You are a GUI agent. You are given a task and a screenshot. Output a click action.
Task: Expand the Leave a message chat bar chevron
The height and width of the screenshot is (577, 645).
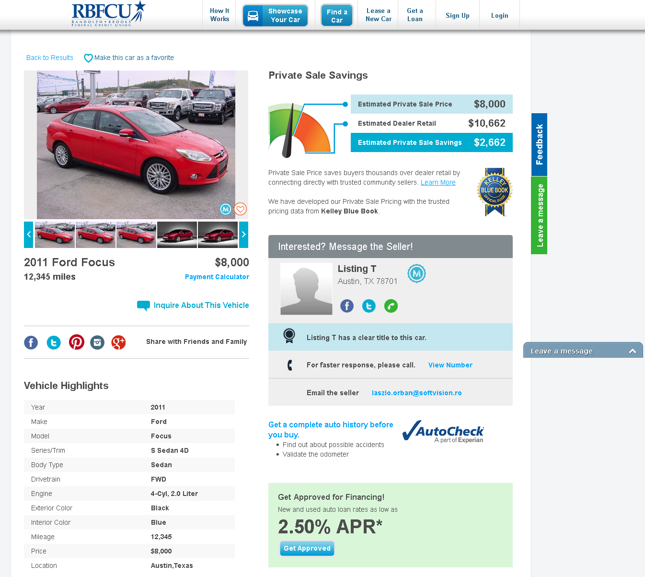click(633, 351)
